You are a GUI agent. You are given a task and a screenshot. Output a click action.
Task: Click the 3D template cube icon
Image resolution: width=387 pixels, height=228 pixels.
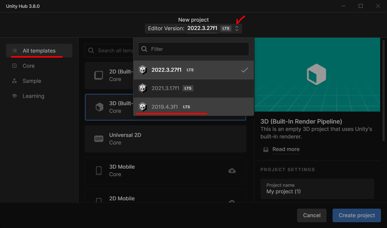[x=99, y=107]
